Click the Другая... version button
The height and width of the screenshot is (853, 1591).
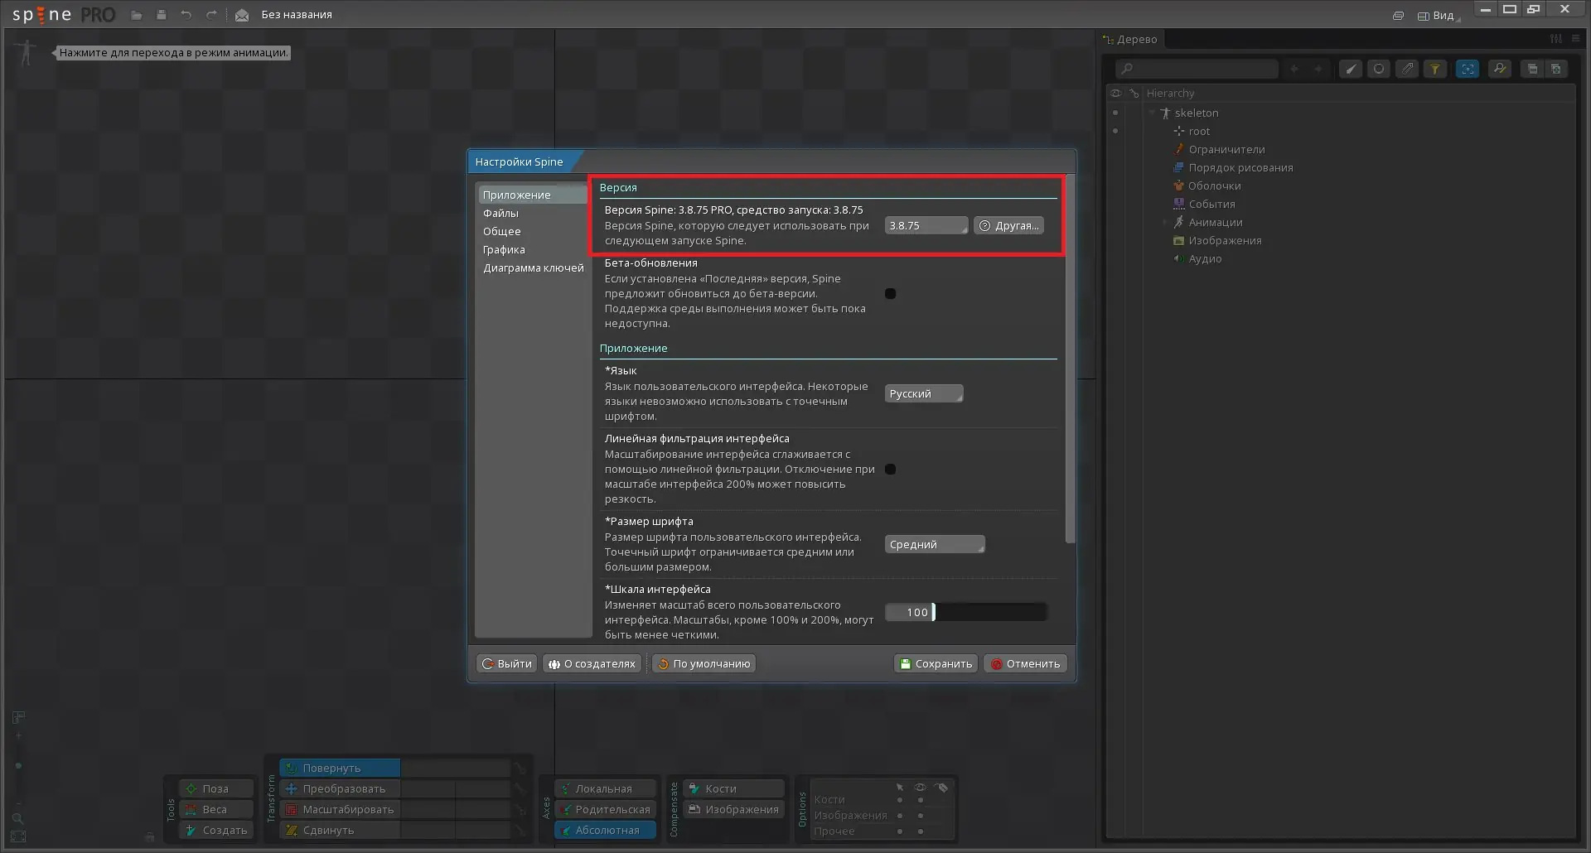(x=1008, y=225)
